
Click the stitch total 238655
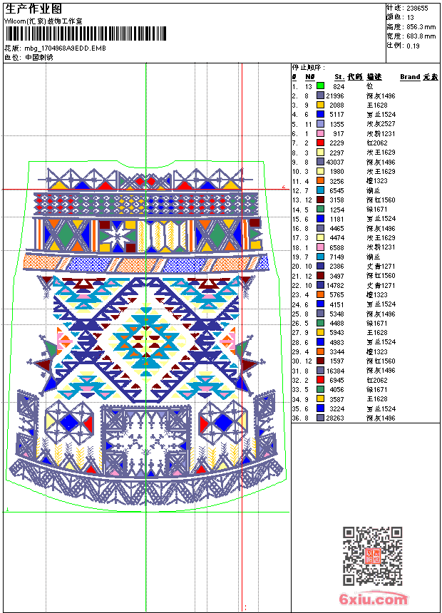(x=417, y=9)
